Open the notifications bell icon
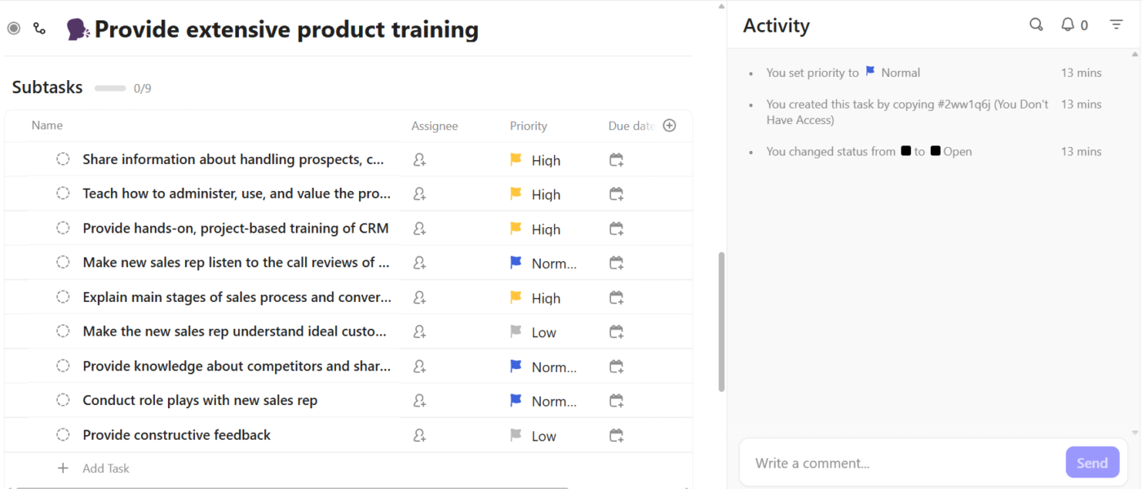The height and width of the screenshot is (489, 1142). tap(1068, 25)
